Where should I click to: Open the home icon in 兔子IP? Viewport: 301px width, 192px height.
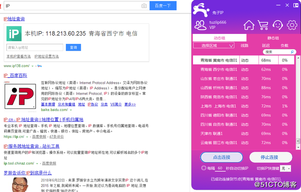(249, 25)
